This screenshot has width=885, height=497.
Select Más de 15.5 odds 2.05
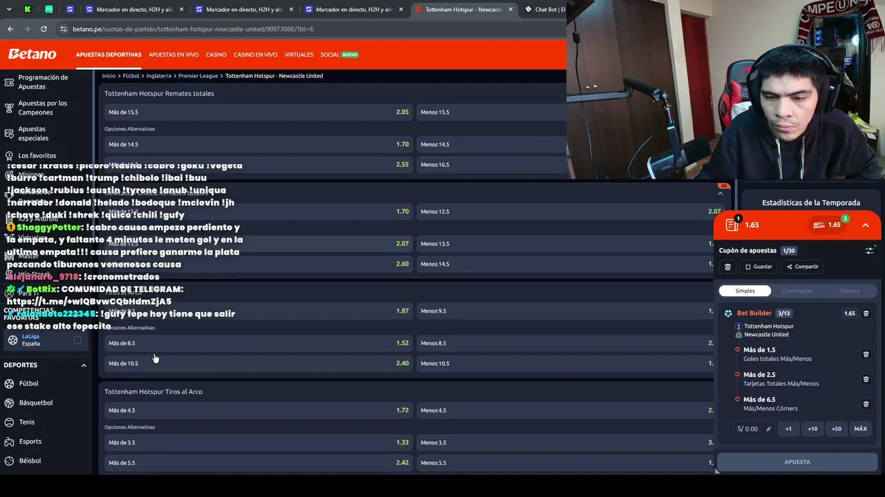click(258, 112)
